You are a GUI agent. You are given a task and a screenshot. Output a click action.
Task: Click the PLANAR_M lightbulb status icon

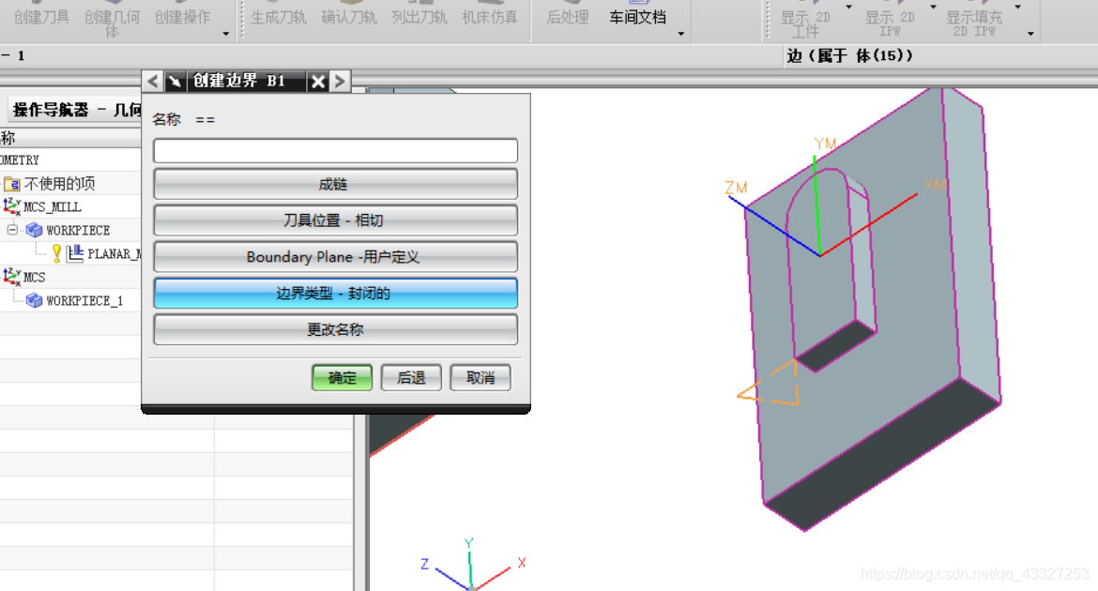(x=56, y=253)
